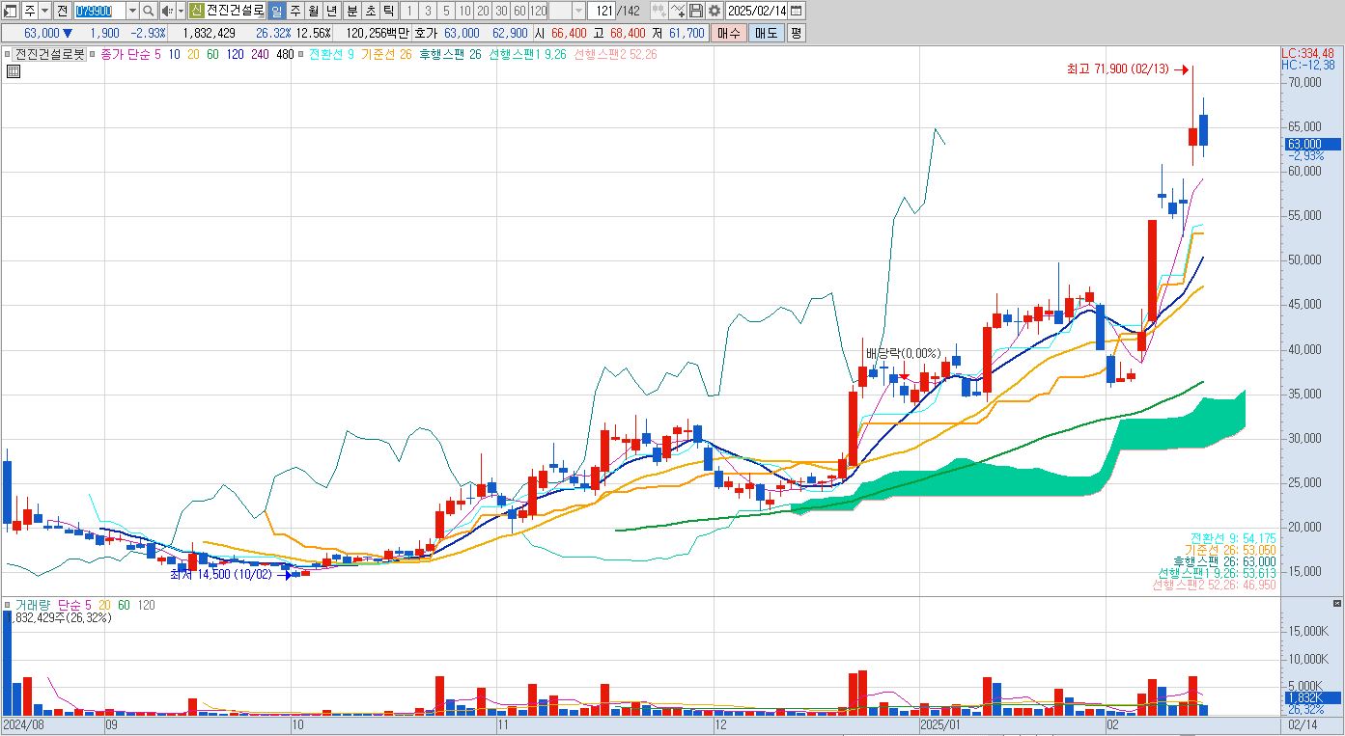The width and height of the screenshot is (1345, 736).
Task: Click the 30 interval button in the top toolbar
Action: (x=501, y=11)
